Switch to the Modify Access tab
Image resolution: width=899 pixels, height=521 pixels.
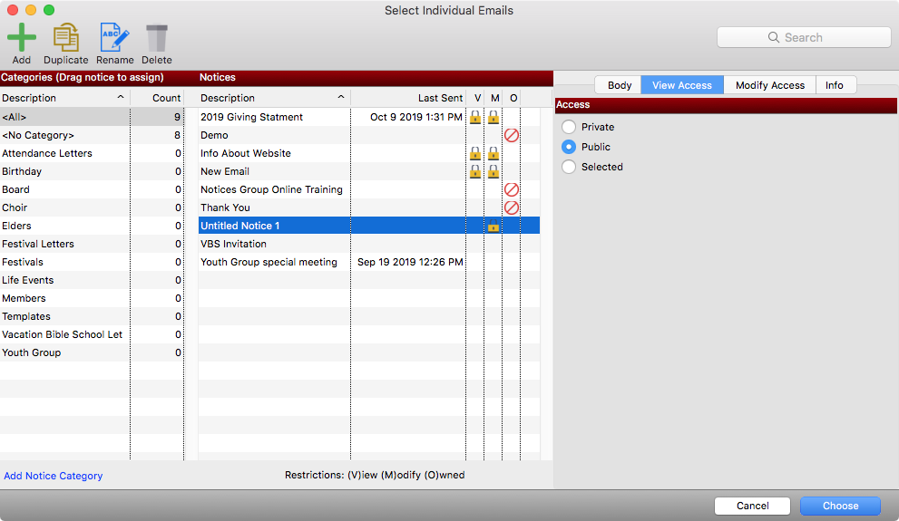(769, 85)
